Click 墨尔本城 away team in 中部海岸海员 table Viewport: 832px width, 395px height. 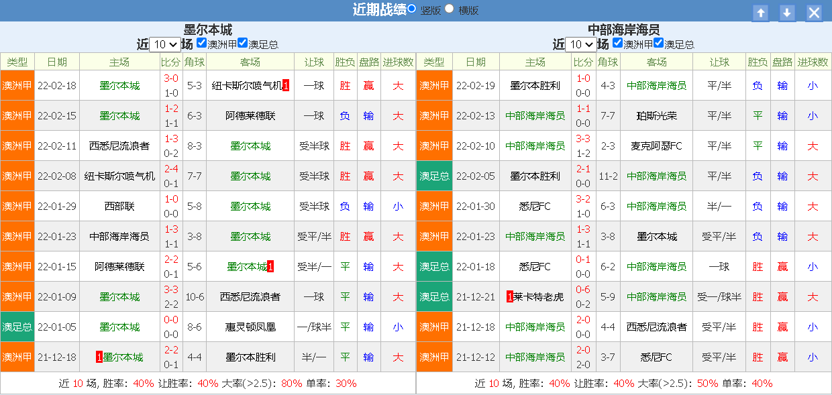[x=656, y=237]
